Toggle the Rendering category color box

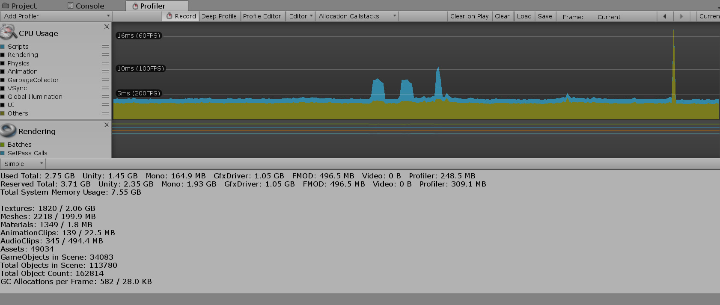[3, 55]
